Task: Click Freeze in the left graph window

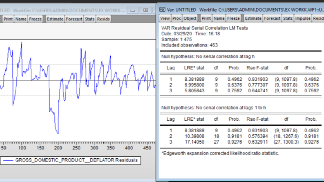Action: click(x=35, y=19)
